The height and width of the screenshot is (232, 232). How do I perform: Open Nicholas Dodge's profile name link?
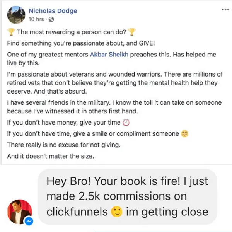[53, 11]
